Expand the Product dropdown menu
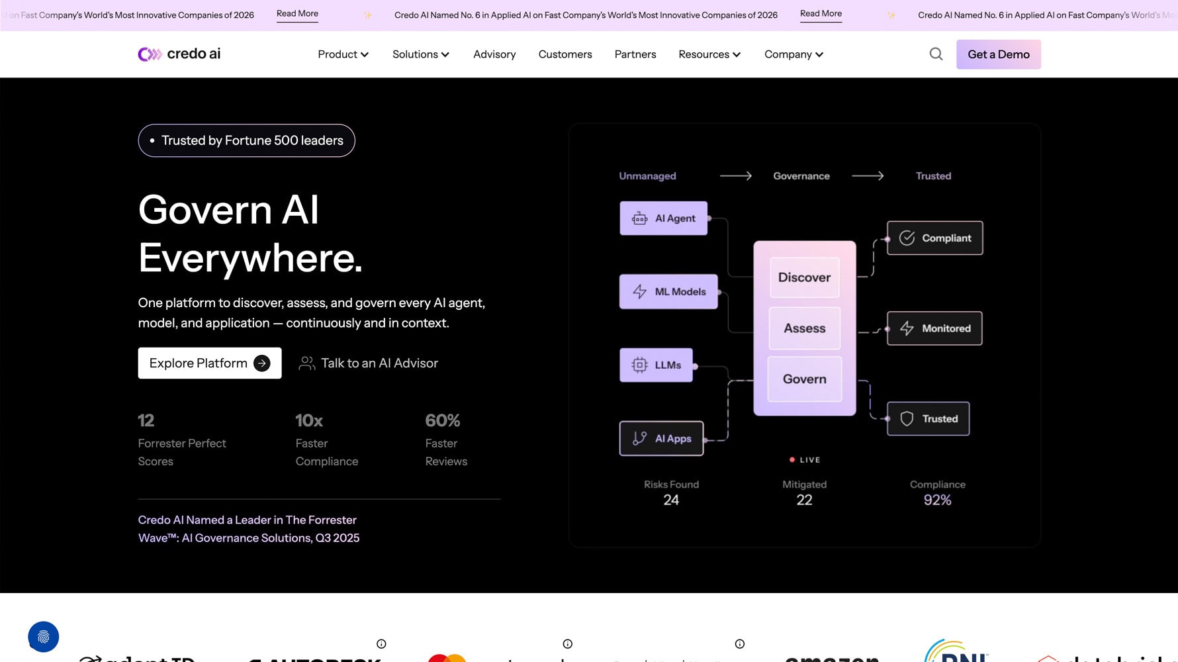The height and width of the screenshot is (662, 1178). 343,54
